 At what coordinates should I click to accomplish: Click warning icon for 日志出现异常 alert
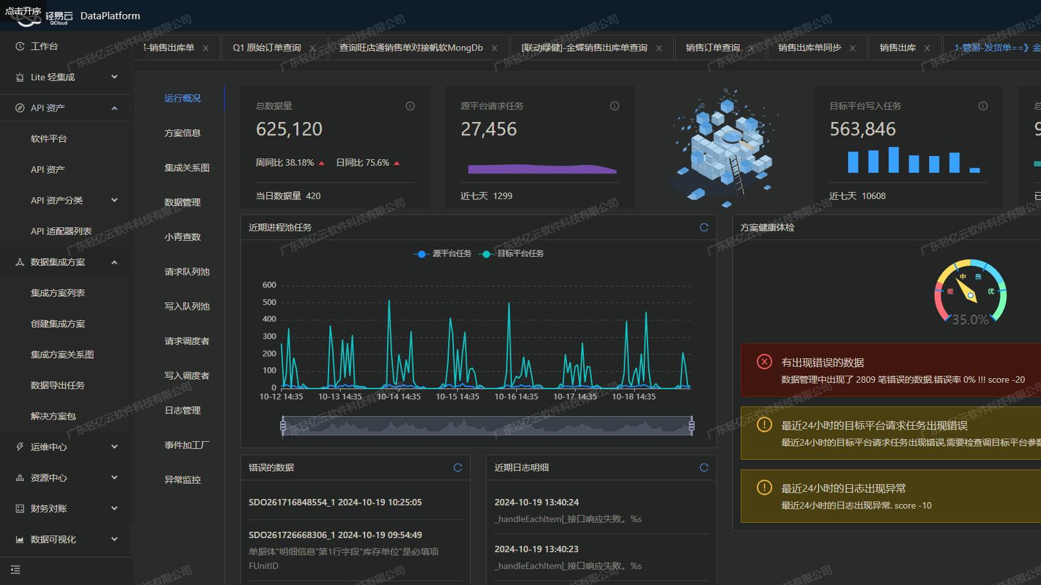765,487
